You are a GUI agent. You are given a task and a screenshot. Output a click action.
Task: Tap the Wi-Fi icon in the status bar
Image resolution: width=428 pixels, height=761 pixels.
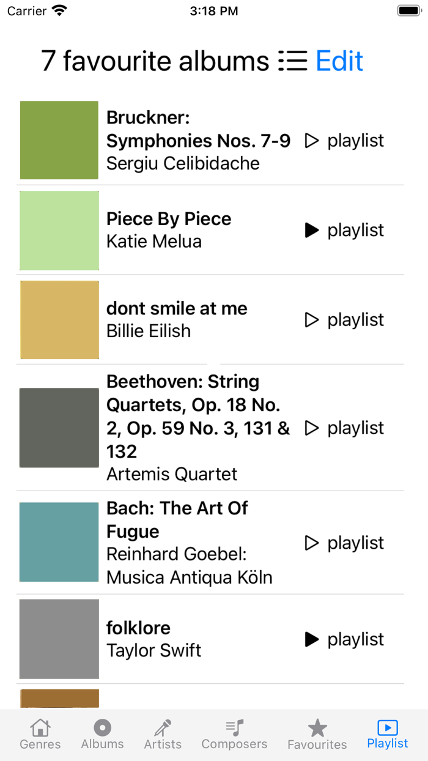point(59,10)
